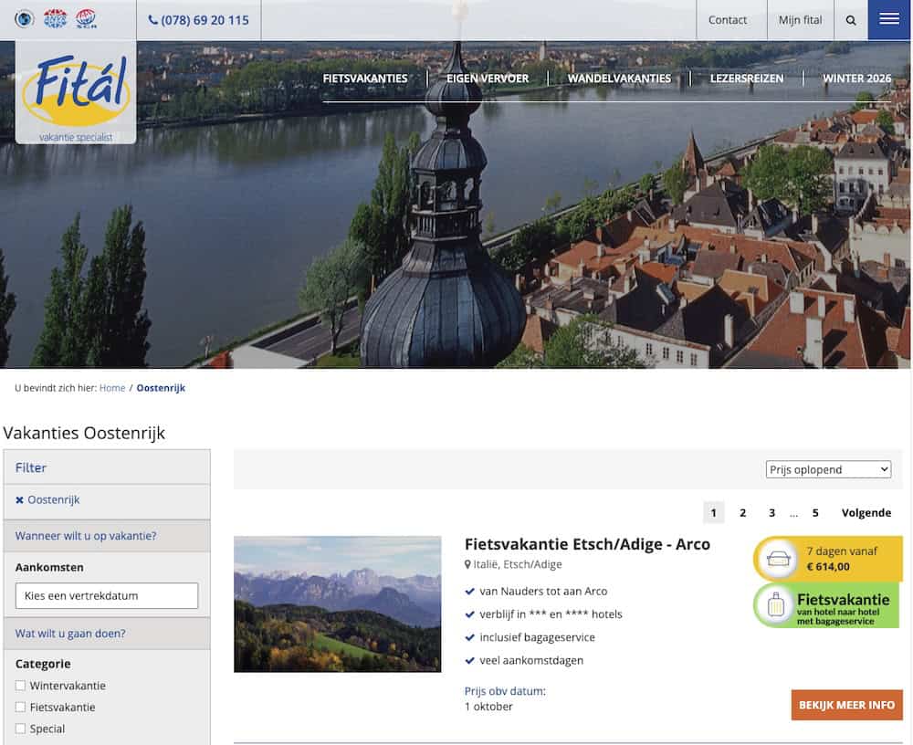913x745 pixels.
Task: Click the phone icon beside (078) 69 20 115
Action: coord(152,20)
